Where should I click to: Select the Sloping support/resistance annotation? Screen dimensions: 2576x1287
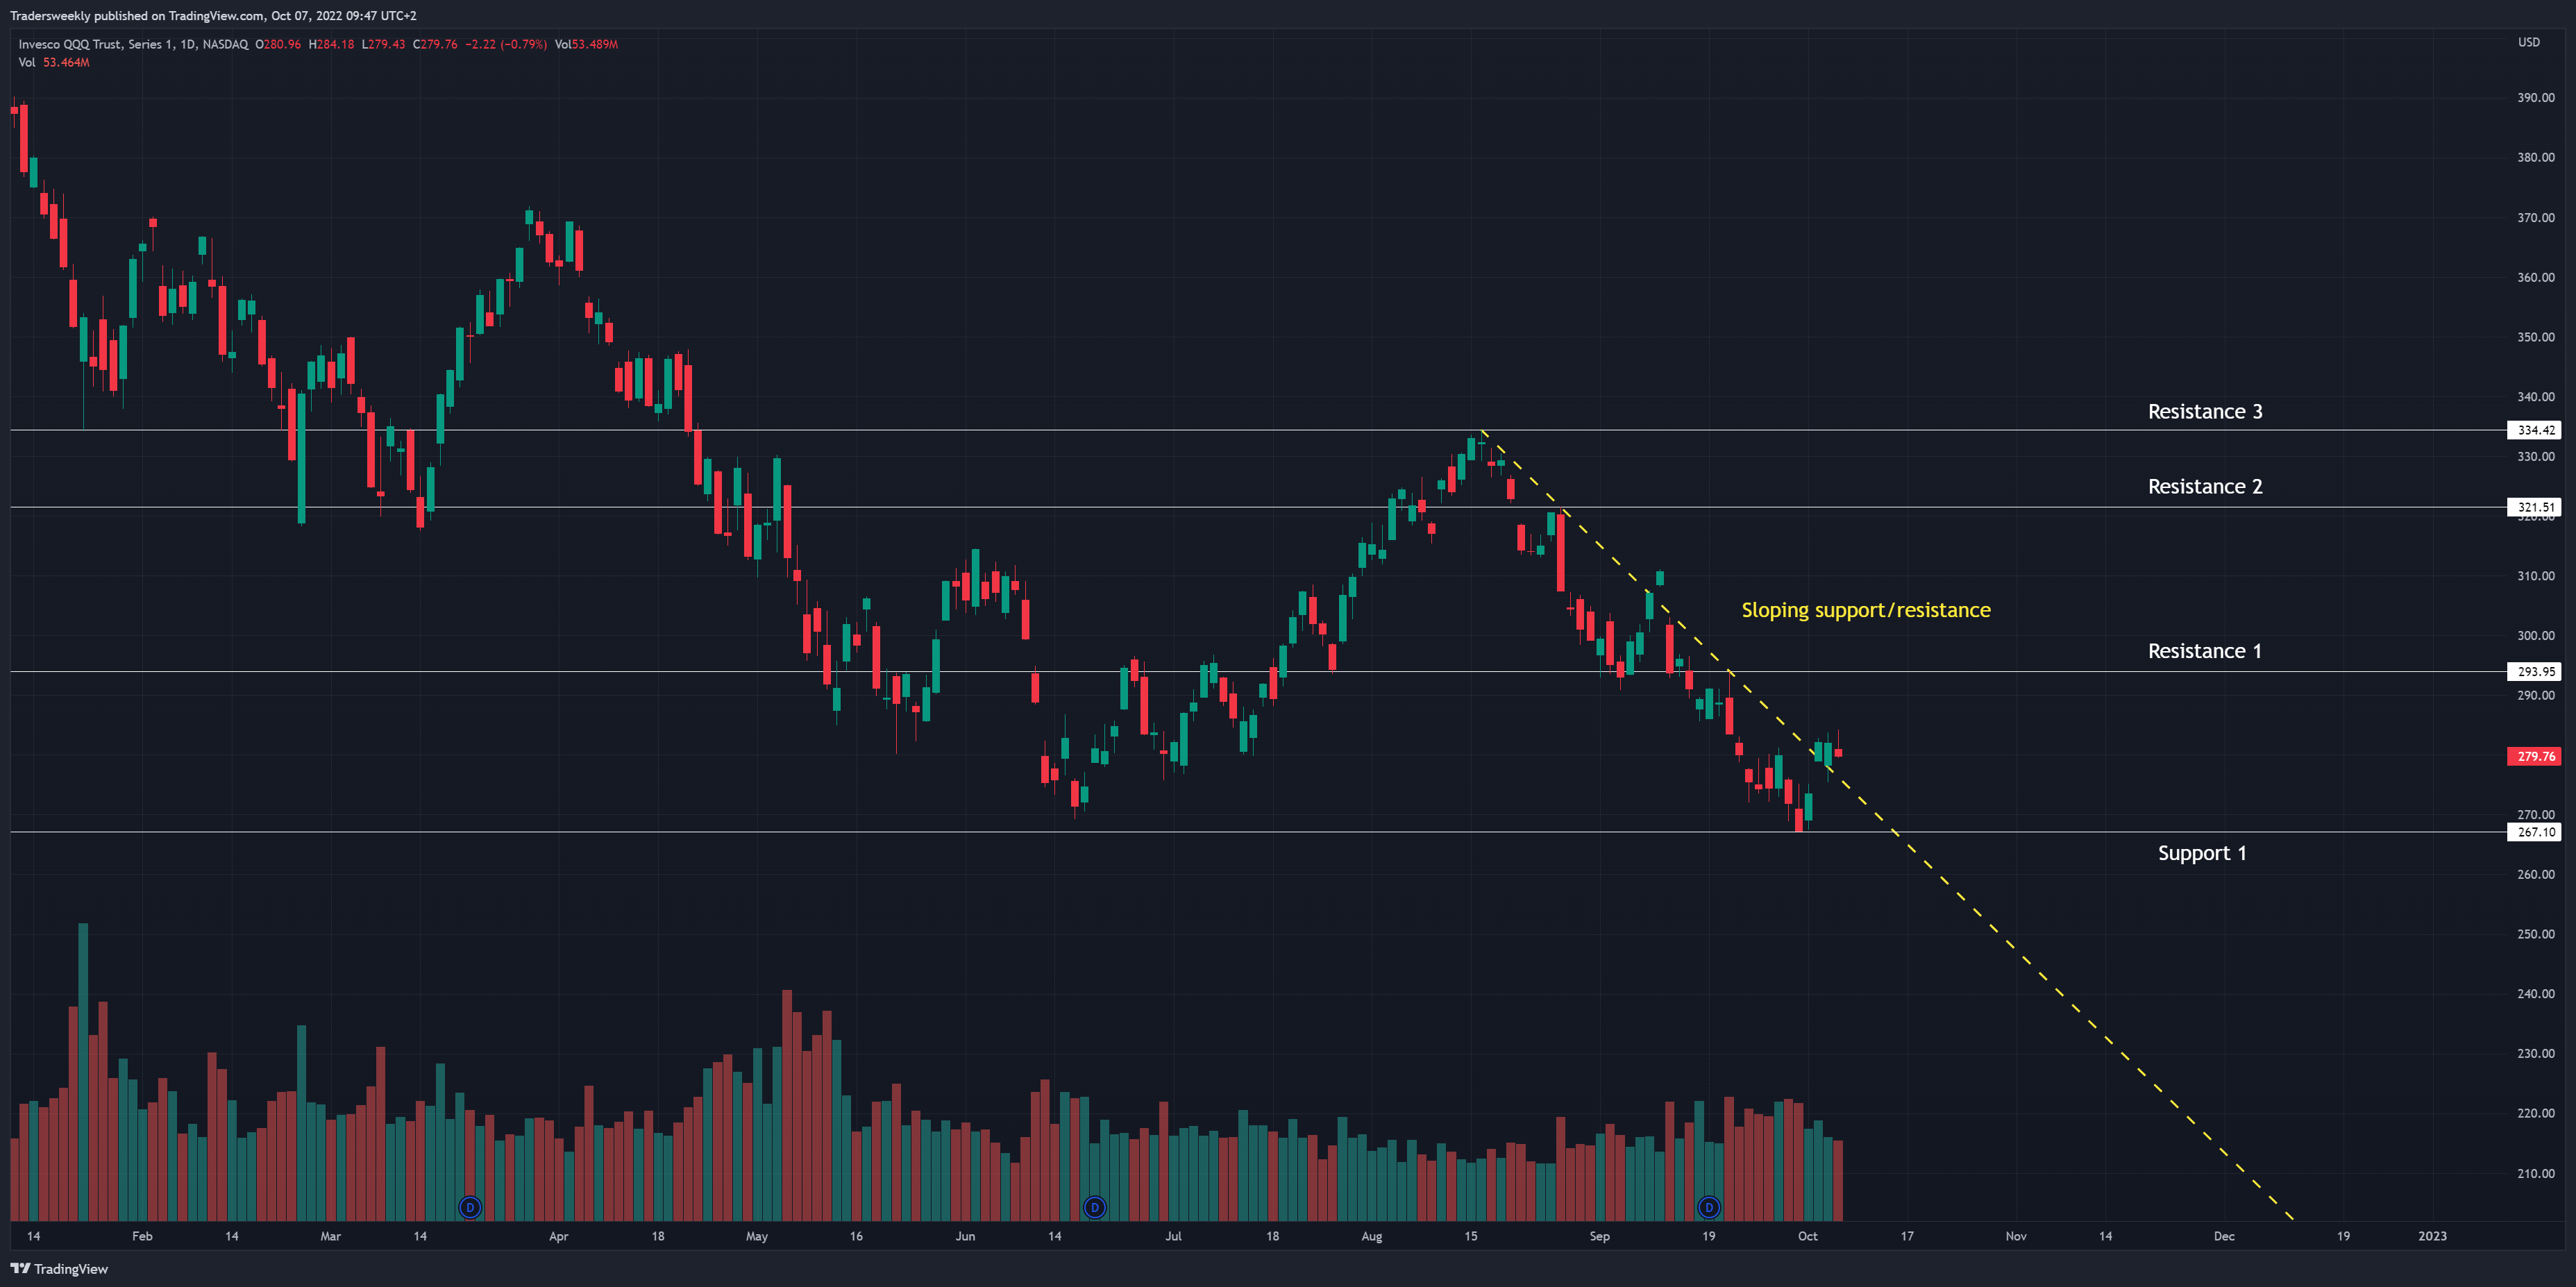(x=1866, y=610)
